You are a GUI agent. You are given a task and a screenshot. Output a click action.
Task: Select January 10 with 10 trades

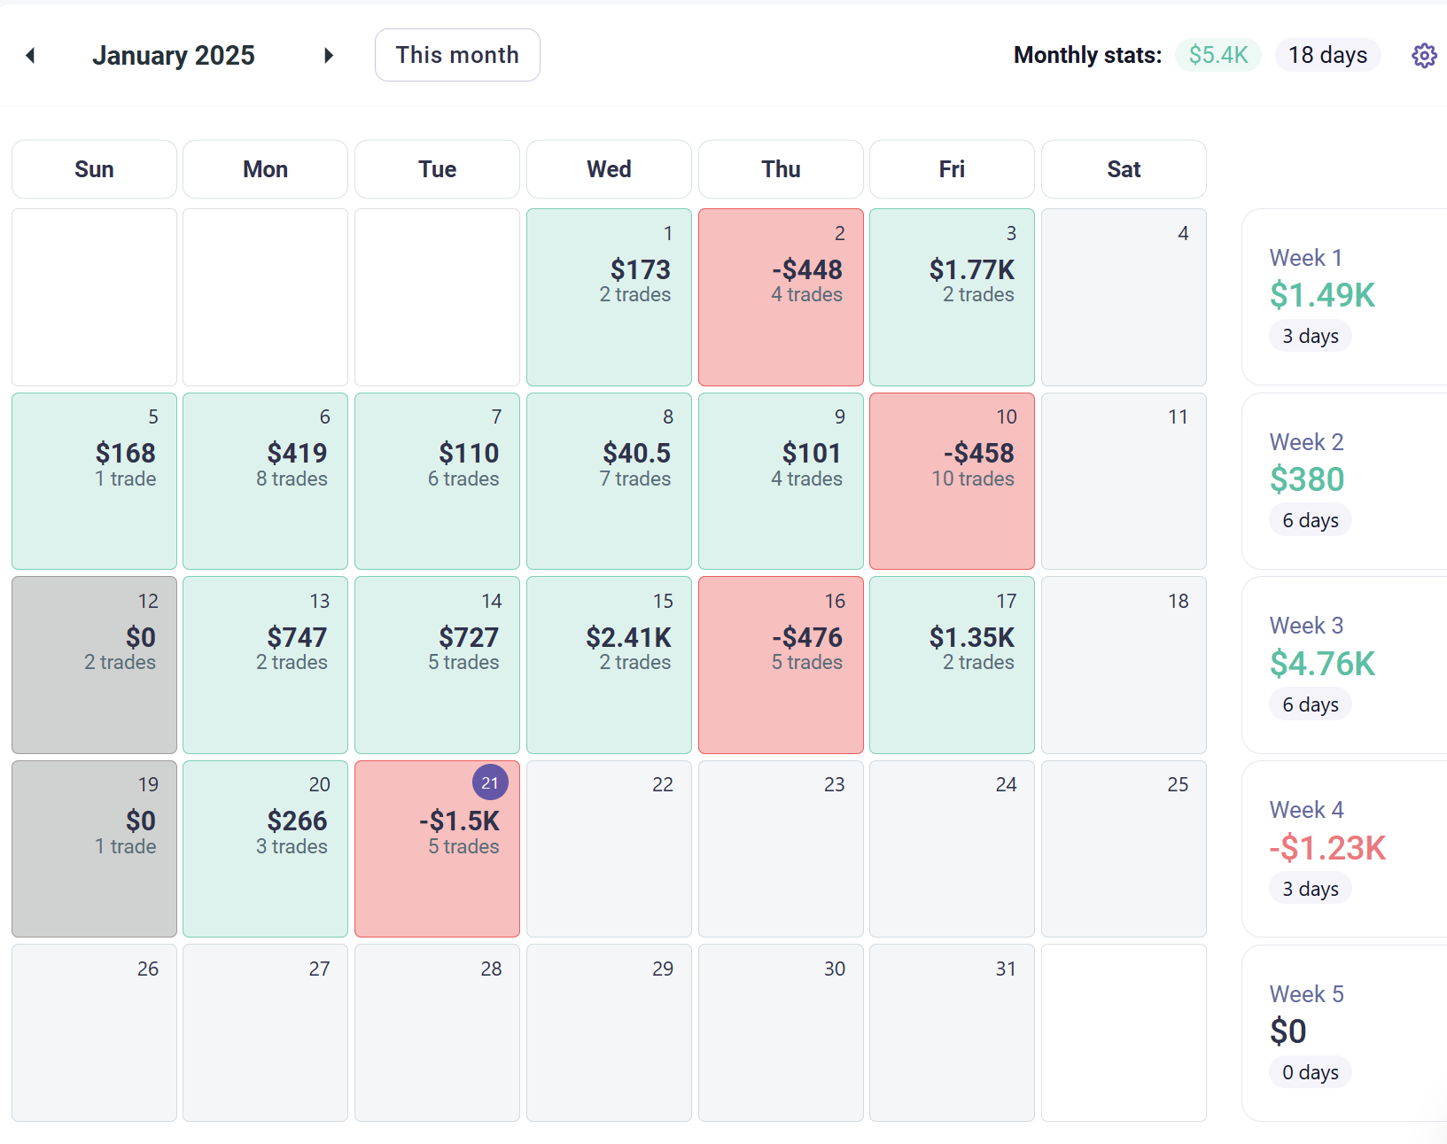point(952,480)
